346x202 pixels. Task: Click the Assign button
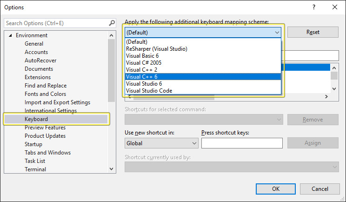(313, 143)
